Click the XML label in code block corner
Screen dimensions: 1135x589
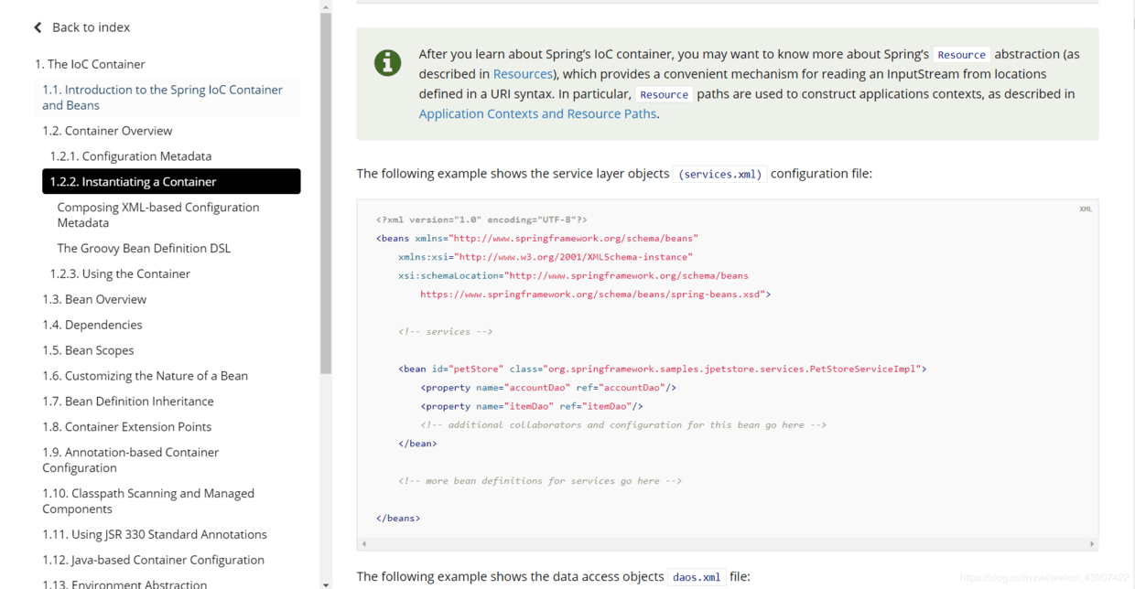[x=1086, y=209]
